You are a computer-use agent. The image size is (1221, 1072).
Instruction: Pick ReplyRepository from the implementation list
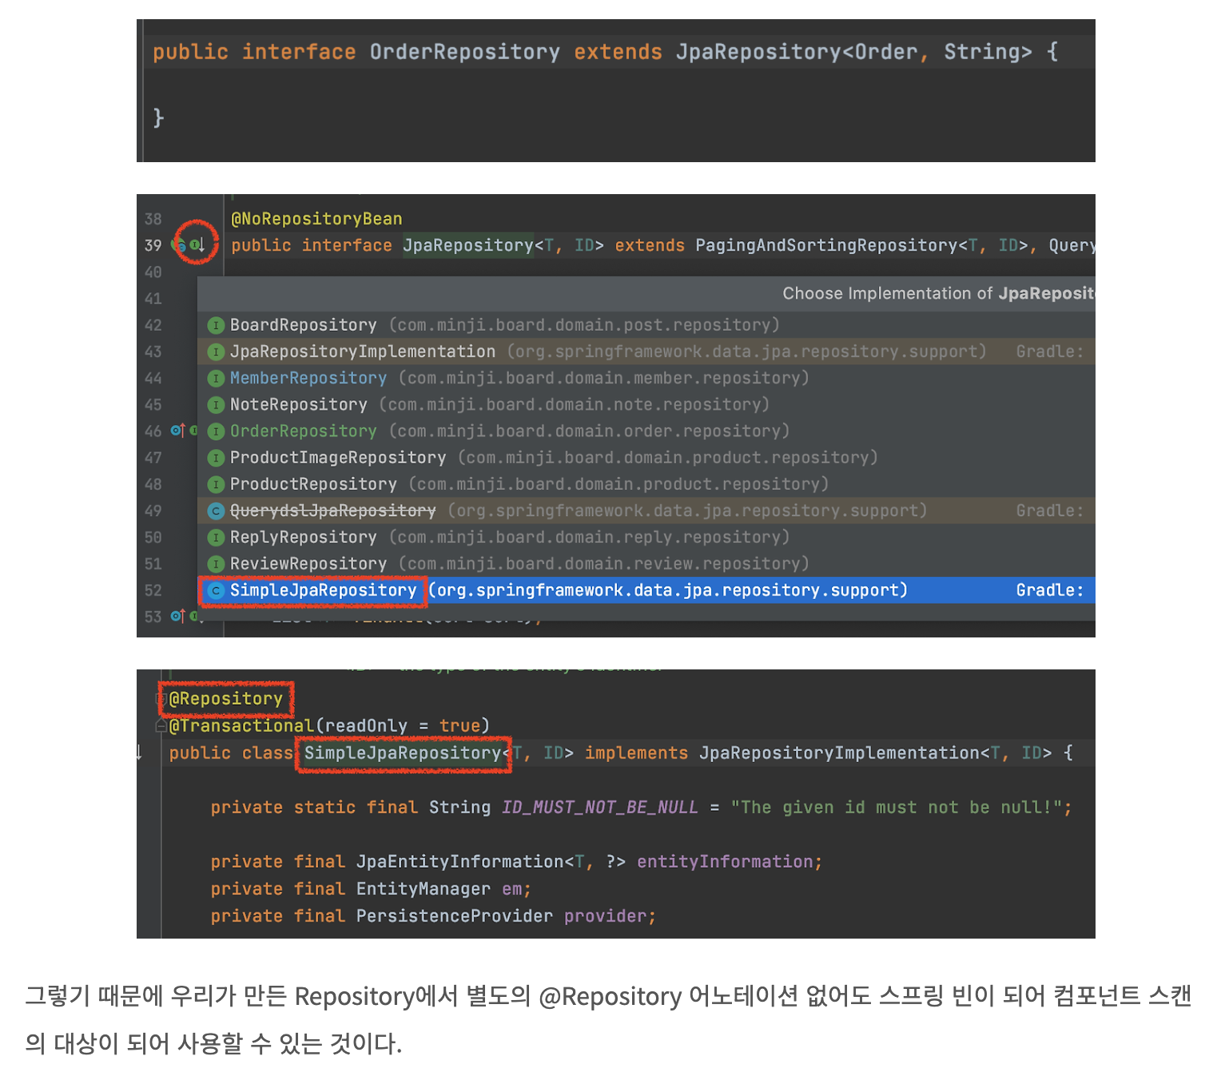pyautogui.click(x=303, y=538)
